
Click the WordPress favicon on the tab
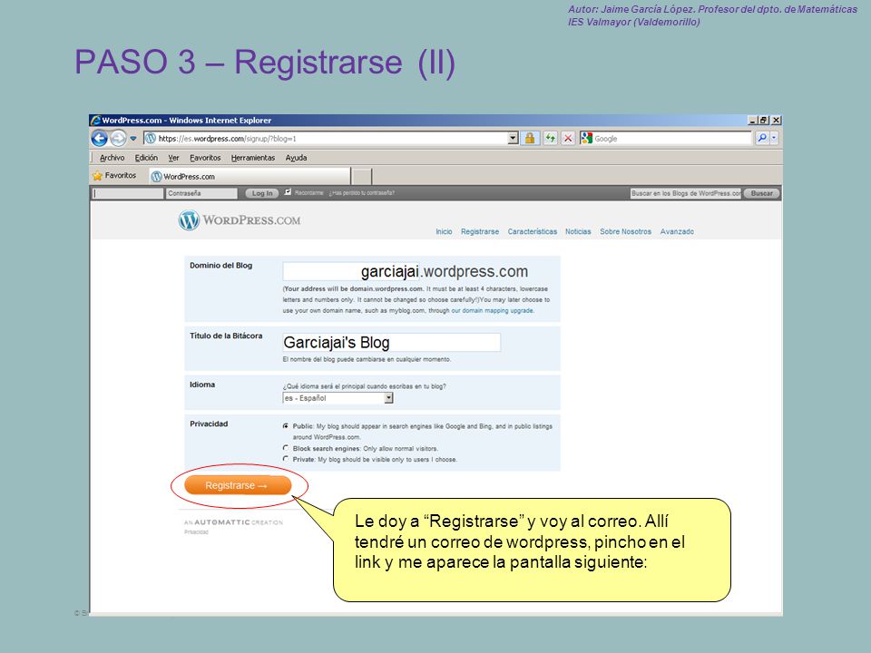pyautogui.click(x=157, y=177)
